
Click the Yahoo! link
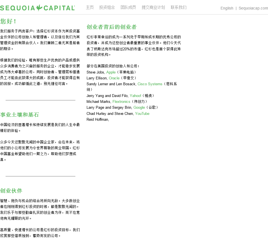(x=135, y=96)
